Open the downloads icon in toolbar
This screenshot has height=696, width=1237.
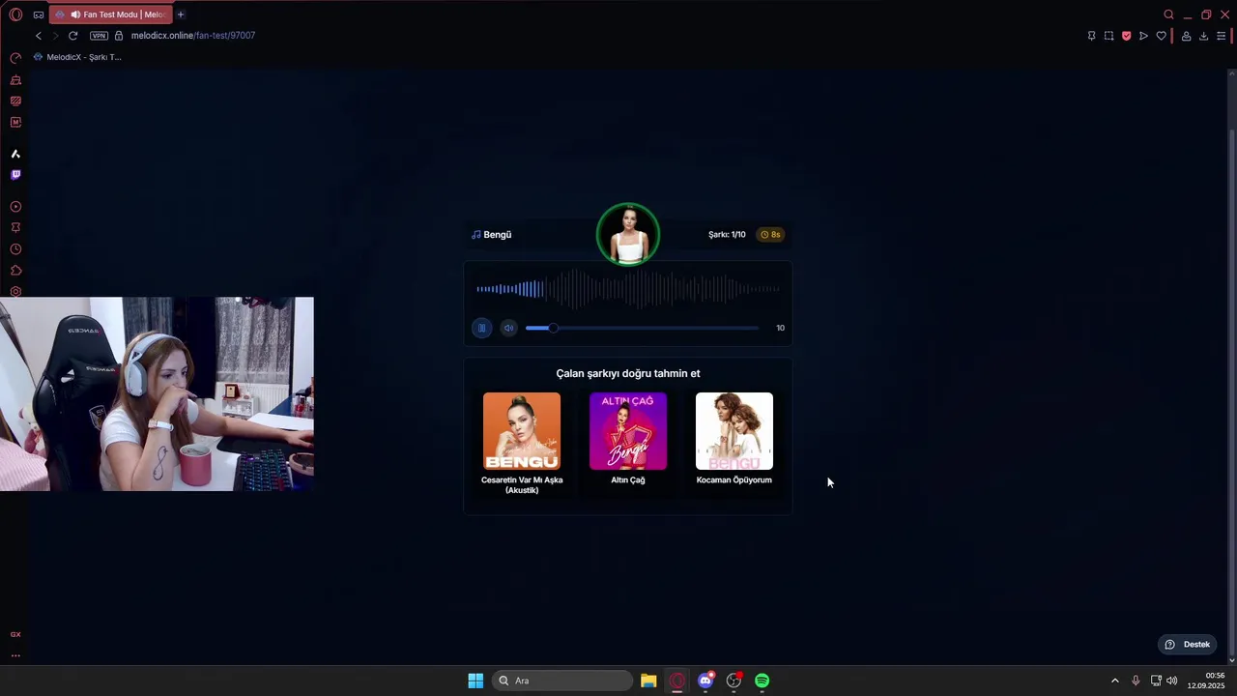click(1203, 36)
